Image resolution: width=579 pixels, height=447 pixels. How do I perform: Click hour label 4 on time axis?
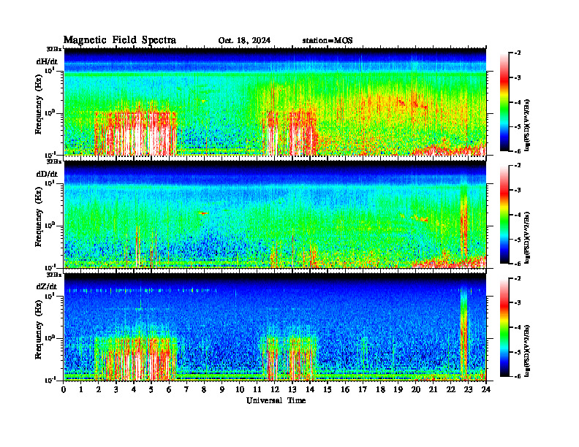pyautogui.click(x=134, y=390)
